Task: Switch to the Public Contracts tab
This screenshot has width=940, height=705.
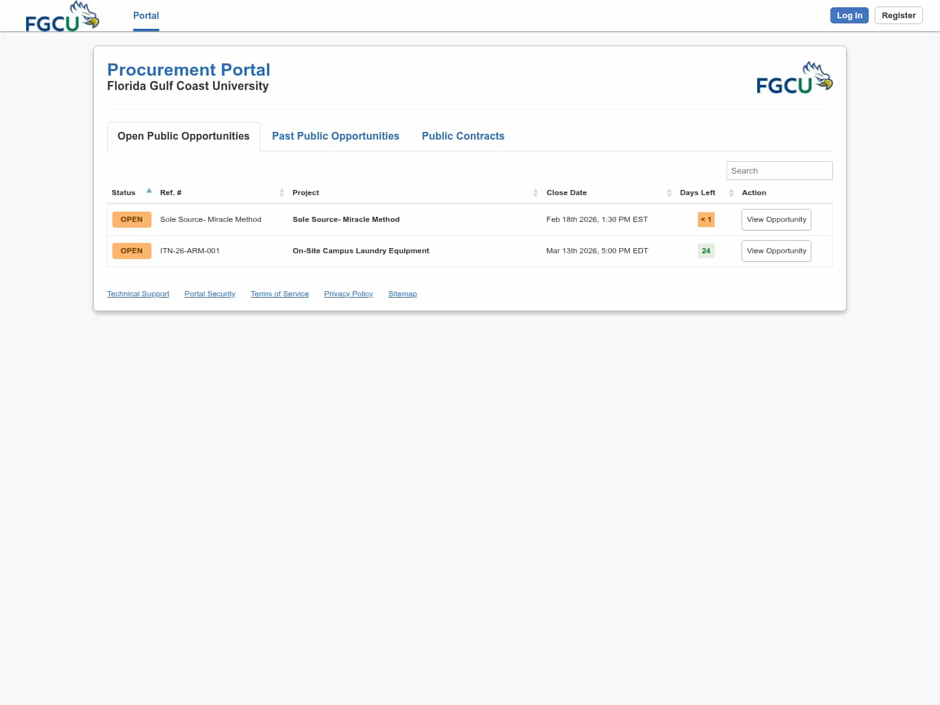Action: 463,136
